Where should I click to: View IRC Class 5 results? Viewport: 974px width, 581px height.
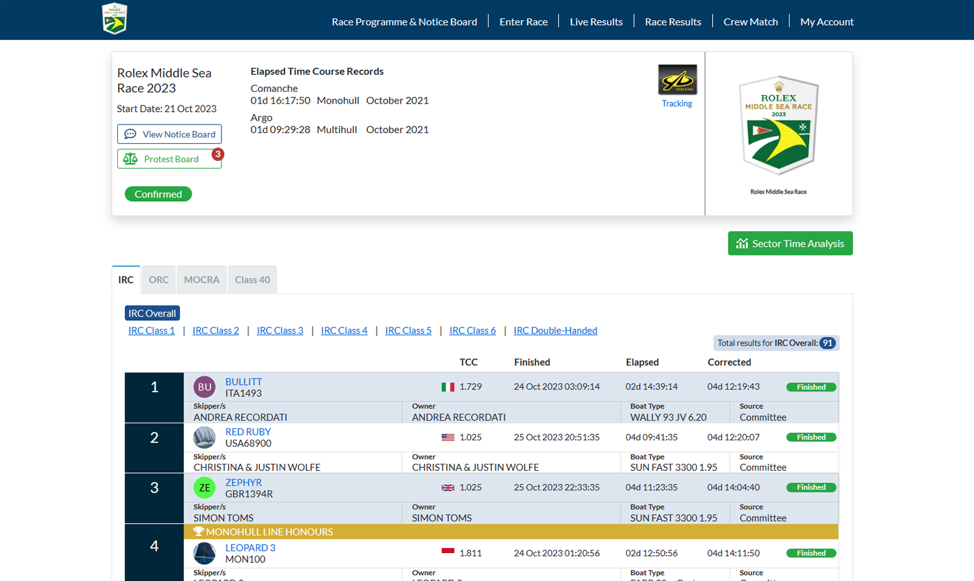pos(408,330)
